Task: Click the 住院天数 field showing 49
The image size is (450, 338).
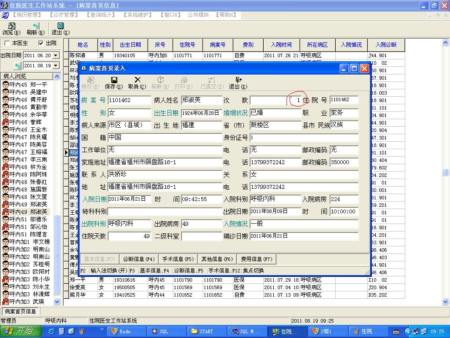Action: pyautogui.click(x=129, y=236)
